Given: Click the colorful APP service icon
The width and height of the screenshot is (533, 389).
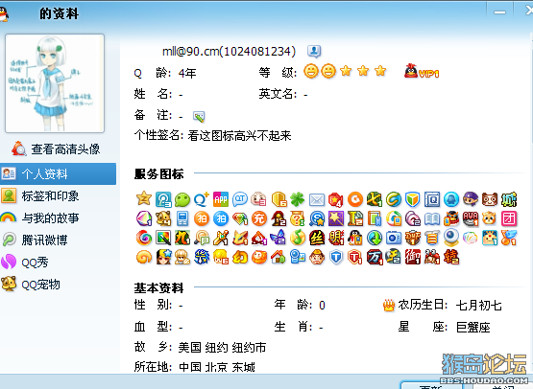Looking at the screenshot, I should 221,199.
